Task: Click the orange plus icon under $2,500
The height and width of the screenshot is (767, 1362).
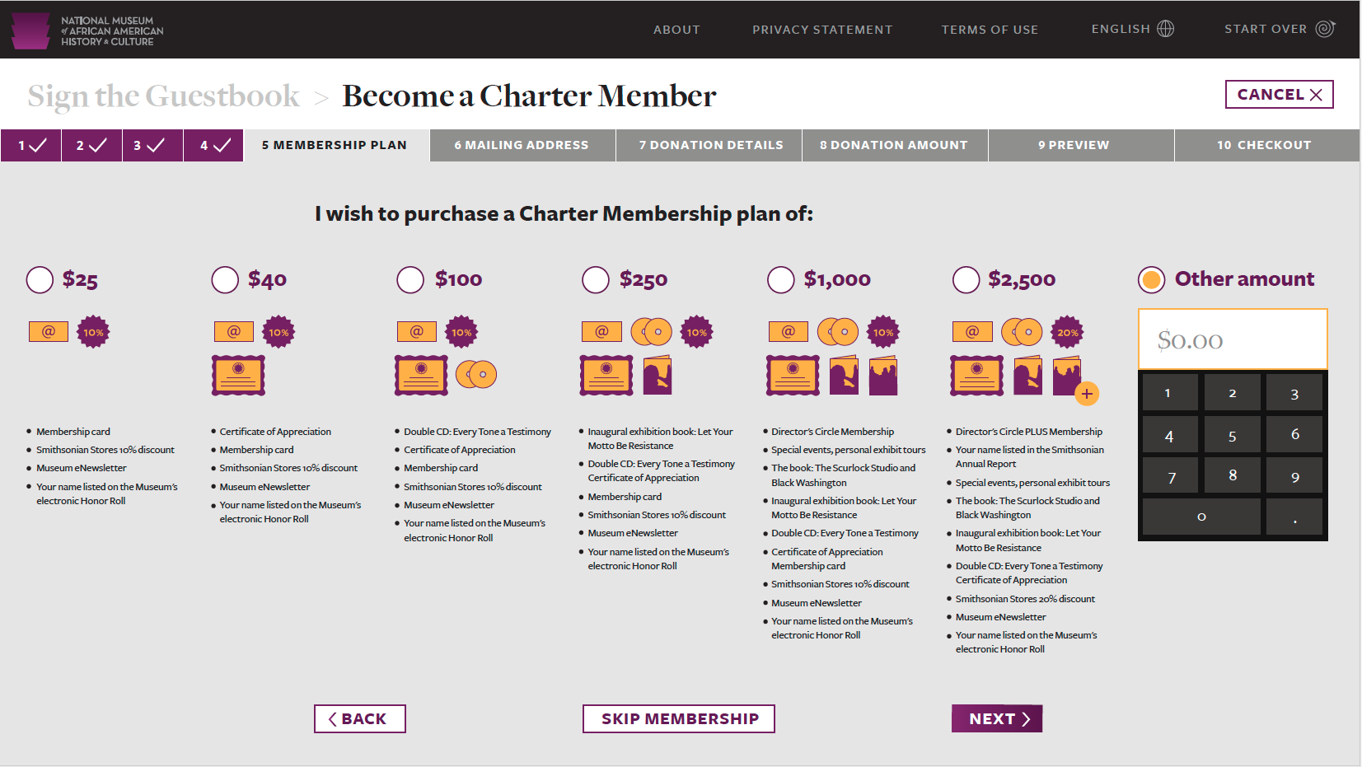Action: pos(1087,394)
